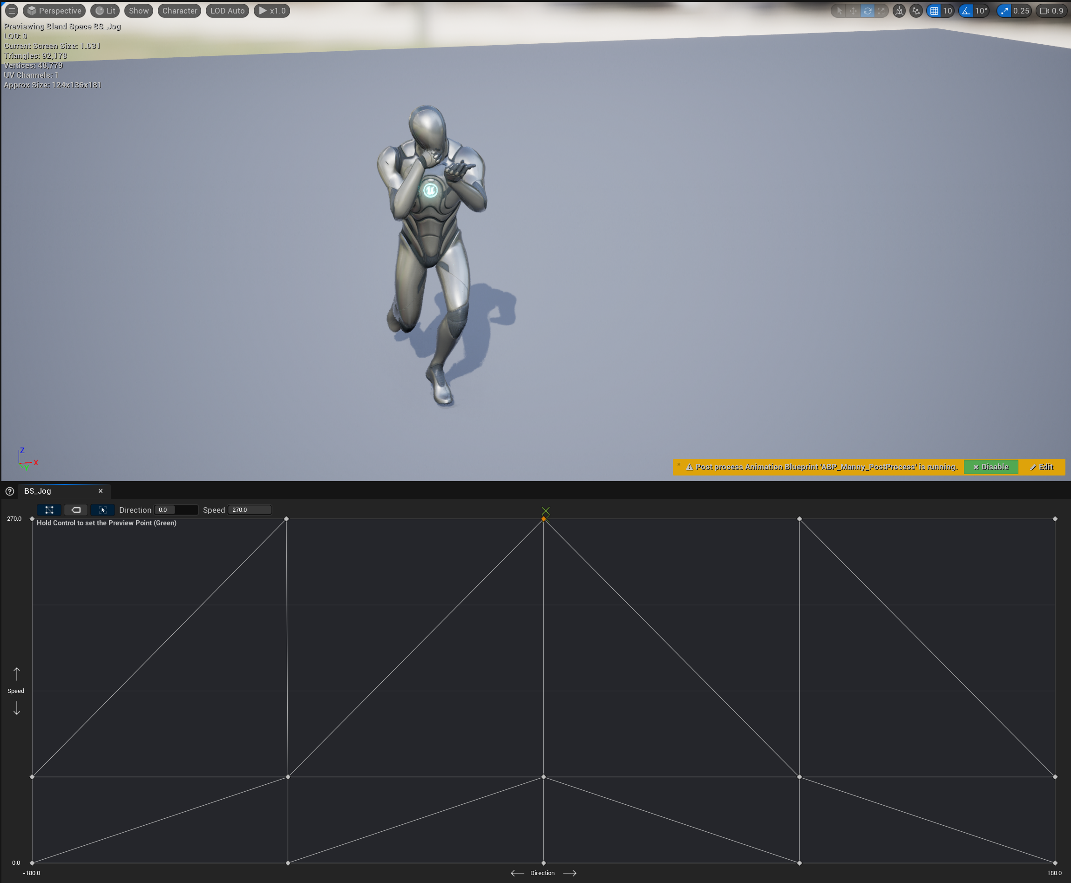Open the Perspective view dropdown
Viewport: 1071px width, 883px height.
coord(54,11)
